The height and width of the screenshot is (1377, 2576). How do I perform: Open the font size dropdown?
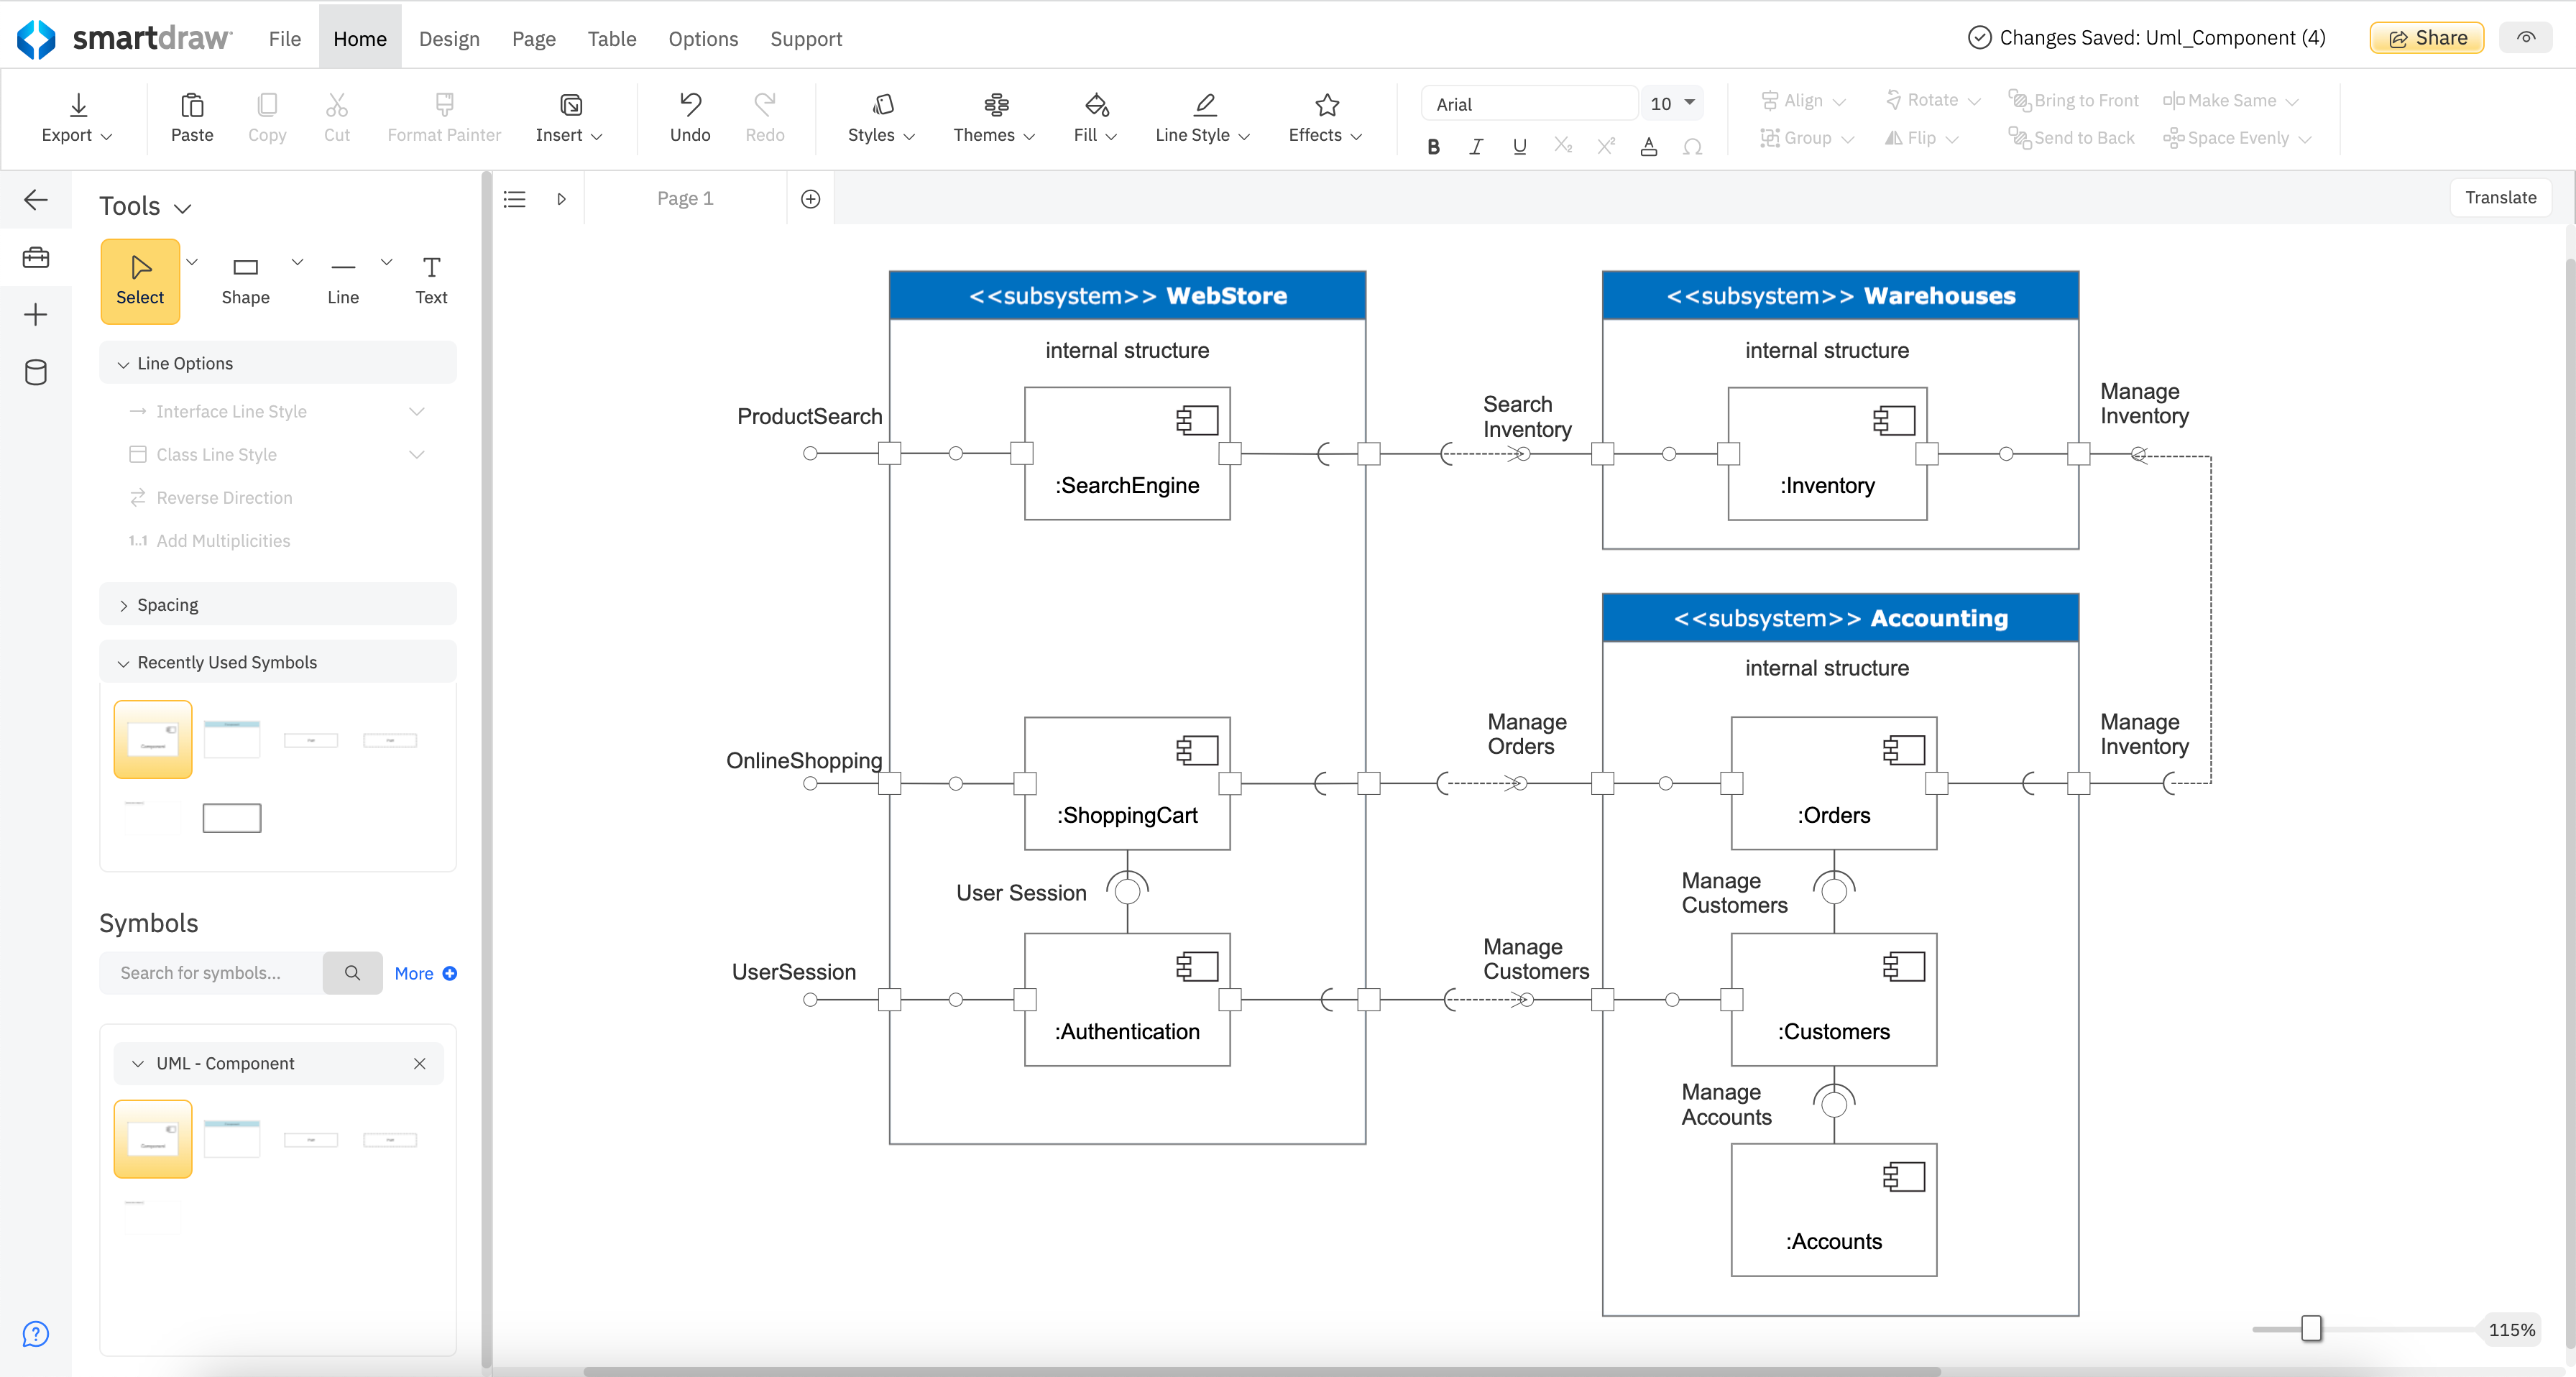1670,103
